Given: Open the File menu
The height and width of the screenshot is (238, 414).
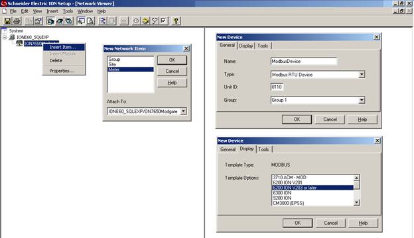Looking at the screenshot, I should 13,11.
